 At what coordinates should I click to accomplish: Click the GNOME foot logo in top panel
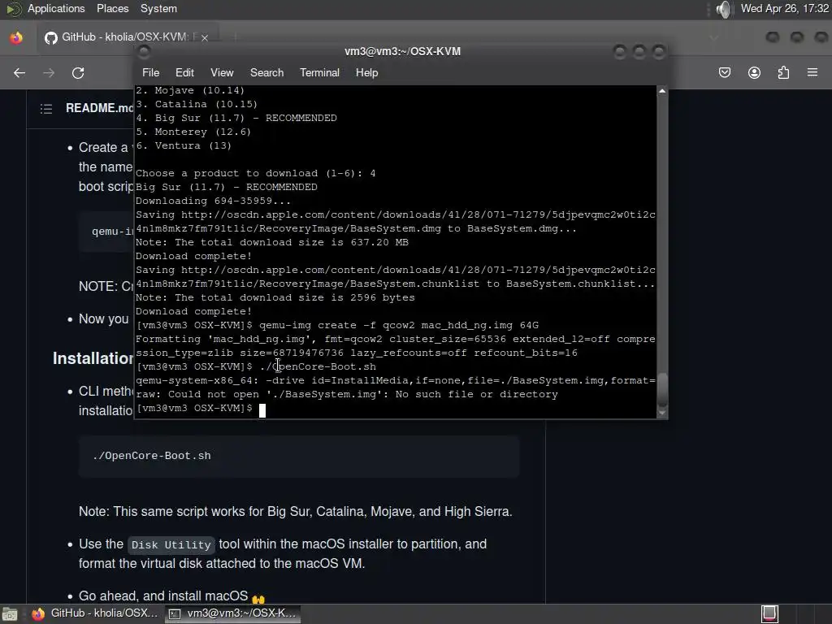pyautogui.click(x=13, y=9)
